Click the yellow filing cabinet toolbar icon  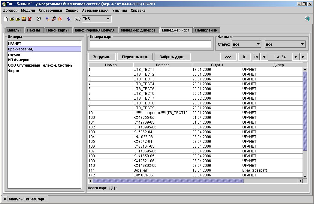tap(23, 19)
